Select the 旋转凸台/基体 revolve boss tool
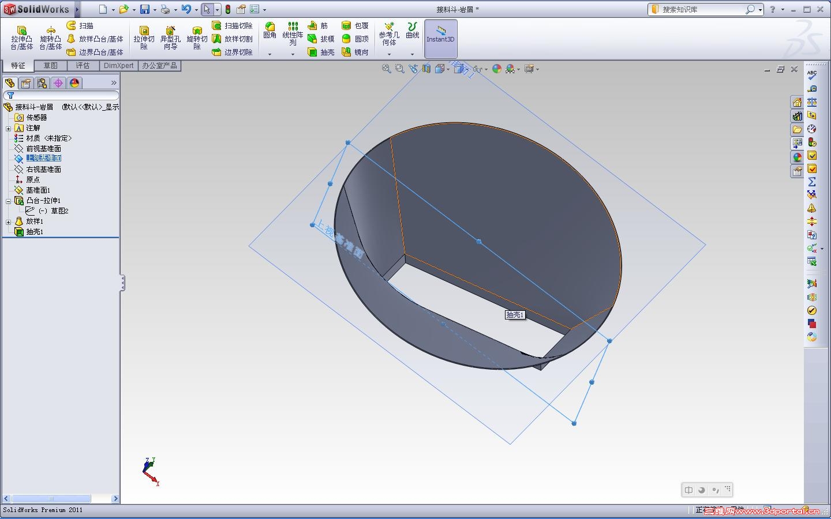831x519 pixels. click(x=50, y=37)
